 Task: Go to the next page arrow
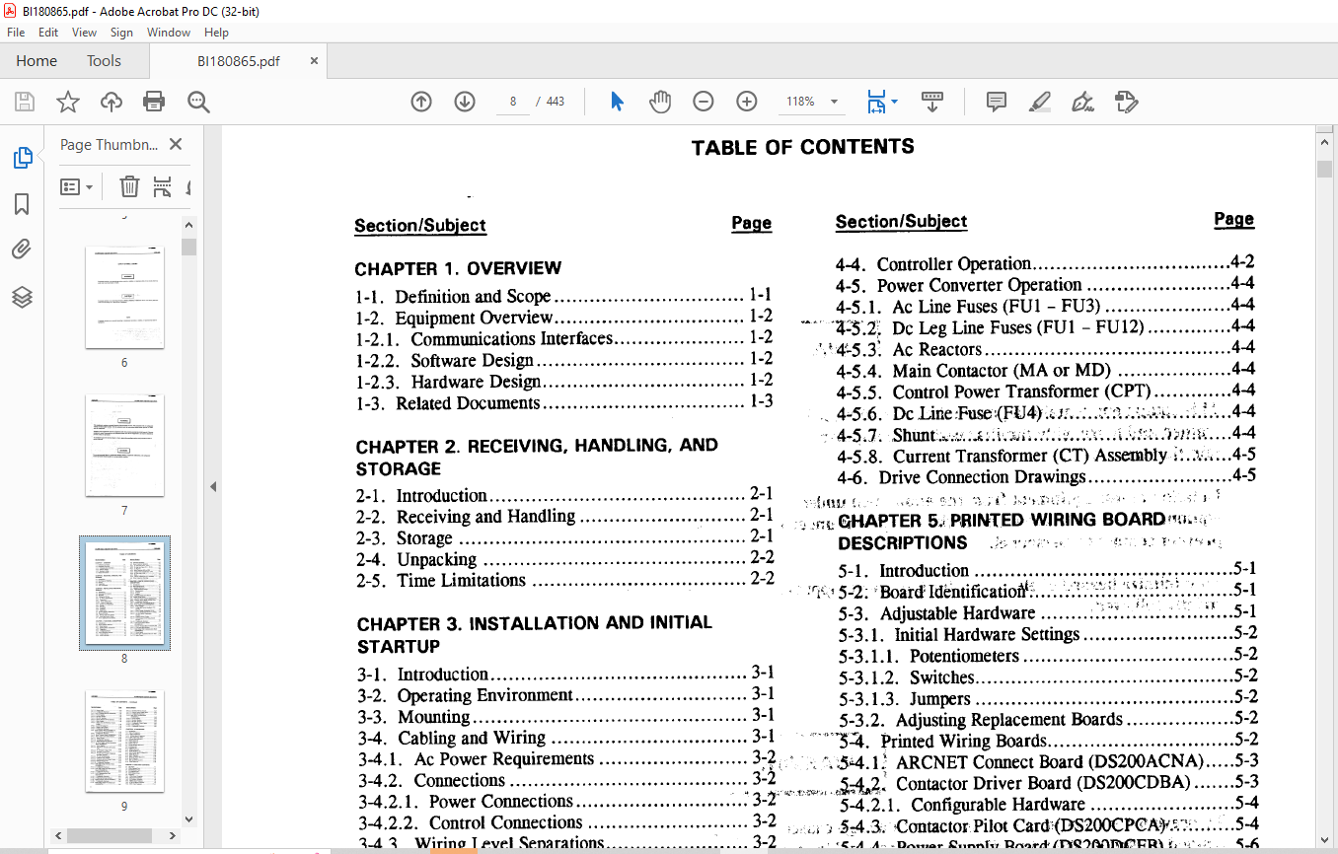tap(465, 102)
